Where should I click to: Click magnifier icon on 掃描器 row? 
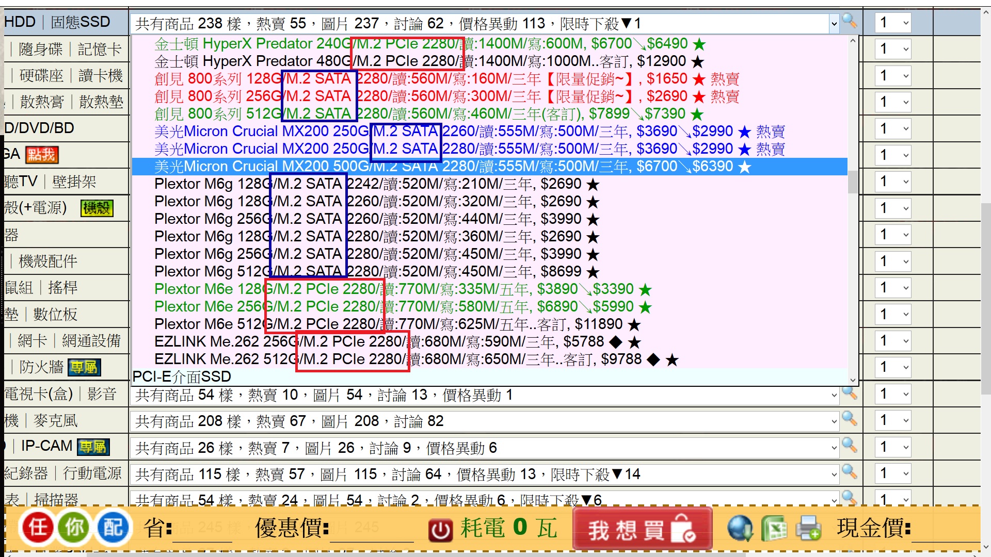coord(850,498)
